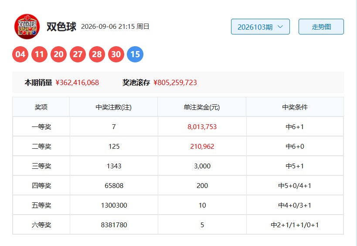The height and width of the screenshot is (246, 357).
Task: Click red ball 30
Action: click(116, 54)
